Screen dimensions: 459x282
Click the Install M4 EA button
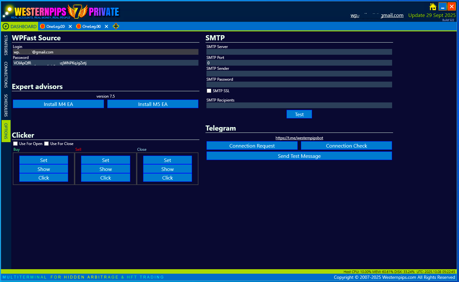point(58,104)
